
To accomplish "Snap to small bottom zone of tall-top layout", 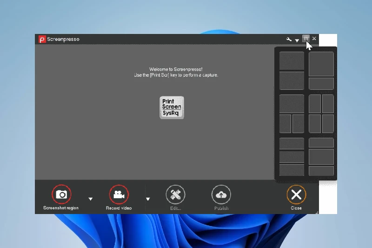I will point(321,84).
